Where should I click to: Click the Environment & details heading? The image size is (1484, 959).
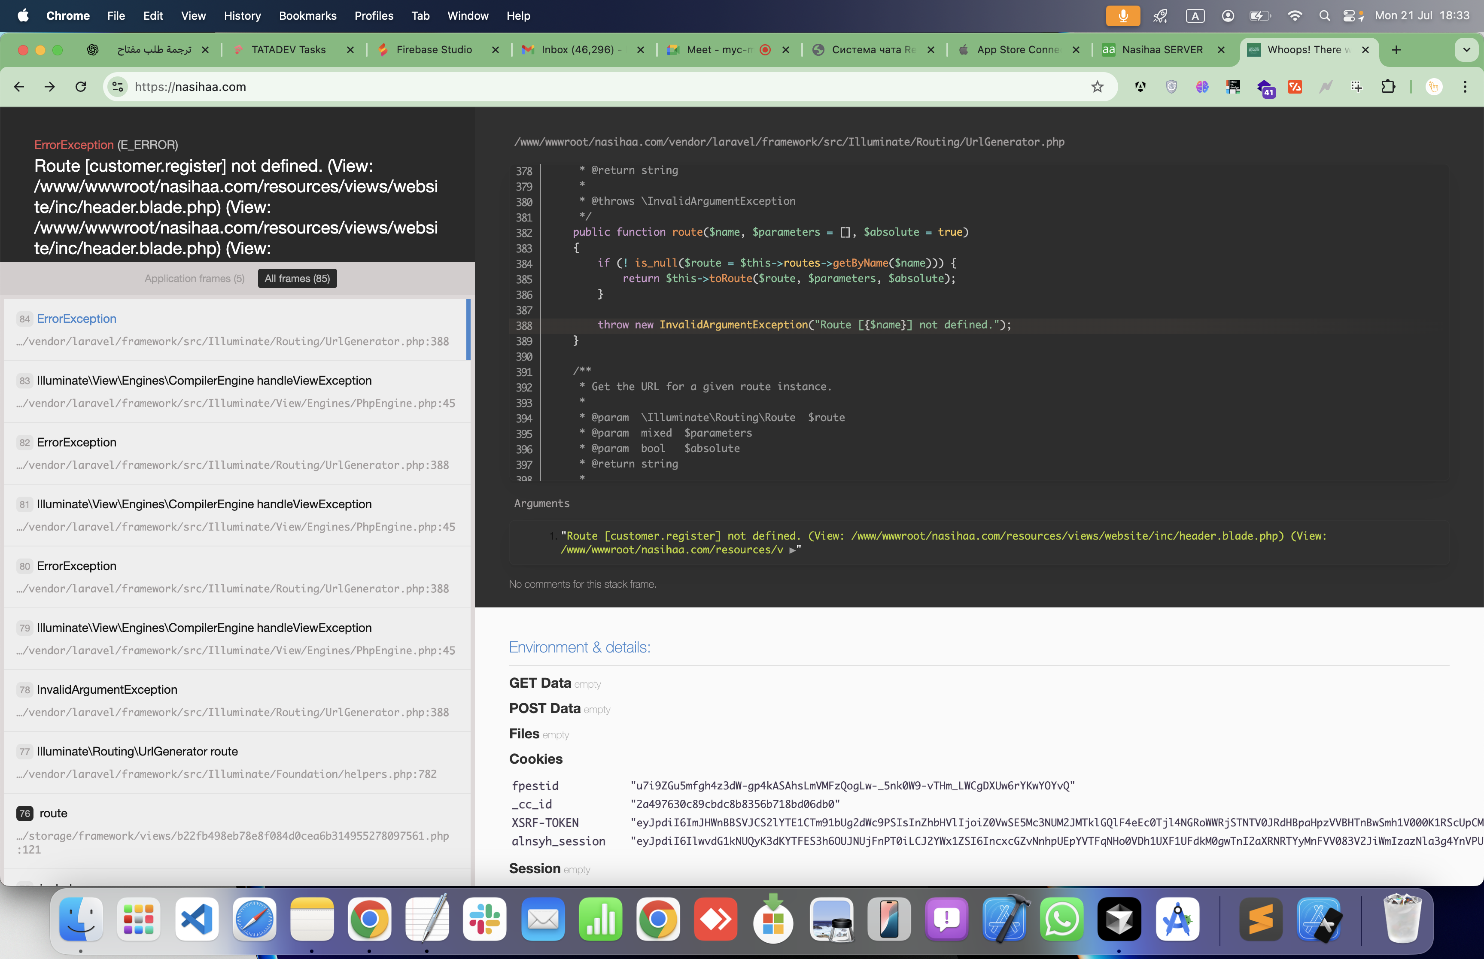tap(579, 647)
